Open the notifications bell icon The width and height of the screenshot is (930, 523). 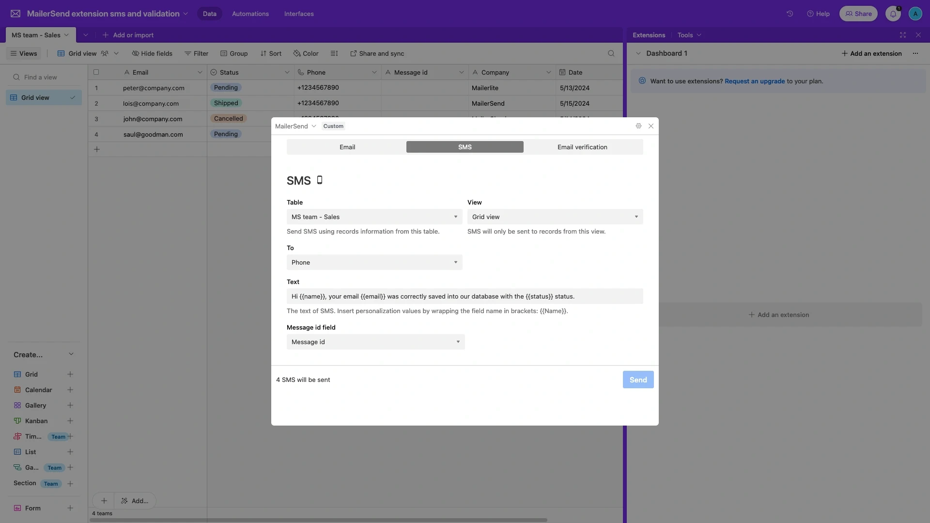(x=893, y=14)
